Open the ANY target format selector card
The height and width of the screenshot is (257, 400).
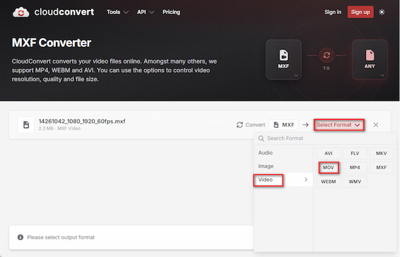coord(369,59)
